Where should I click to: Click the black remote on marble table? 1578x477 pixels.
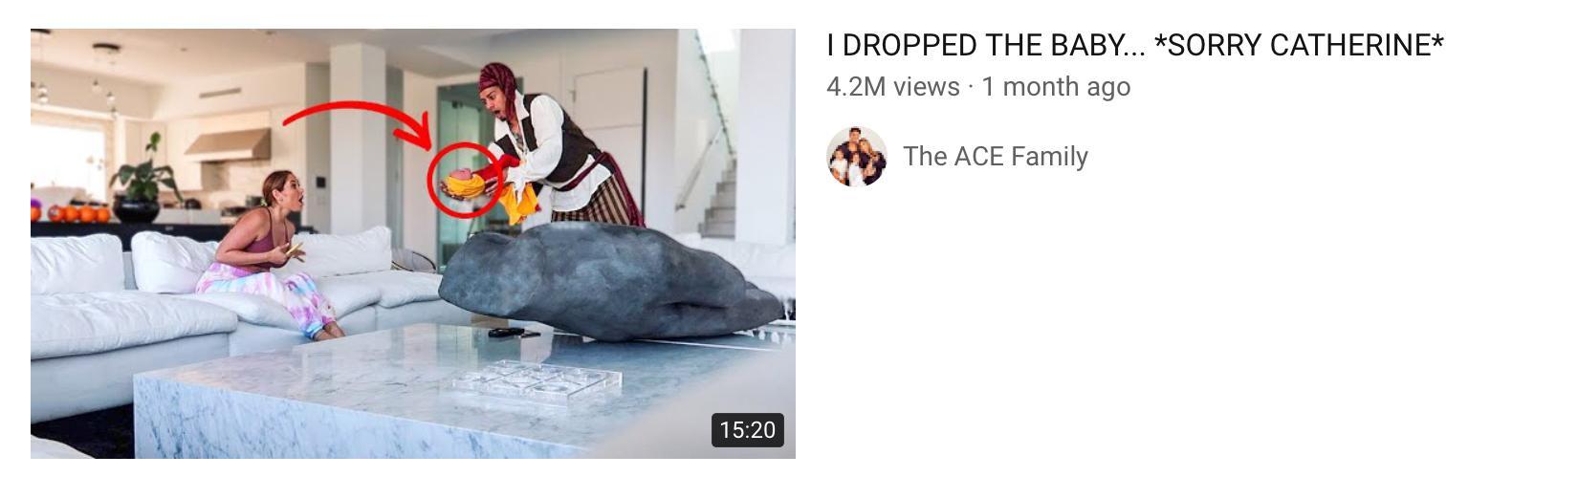click(507, 333)
